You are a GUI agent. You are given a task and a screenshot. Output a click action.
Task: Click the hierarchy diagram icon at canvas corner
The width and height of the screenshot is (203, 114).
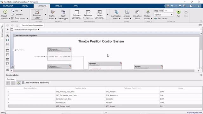[13, 67]
